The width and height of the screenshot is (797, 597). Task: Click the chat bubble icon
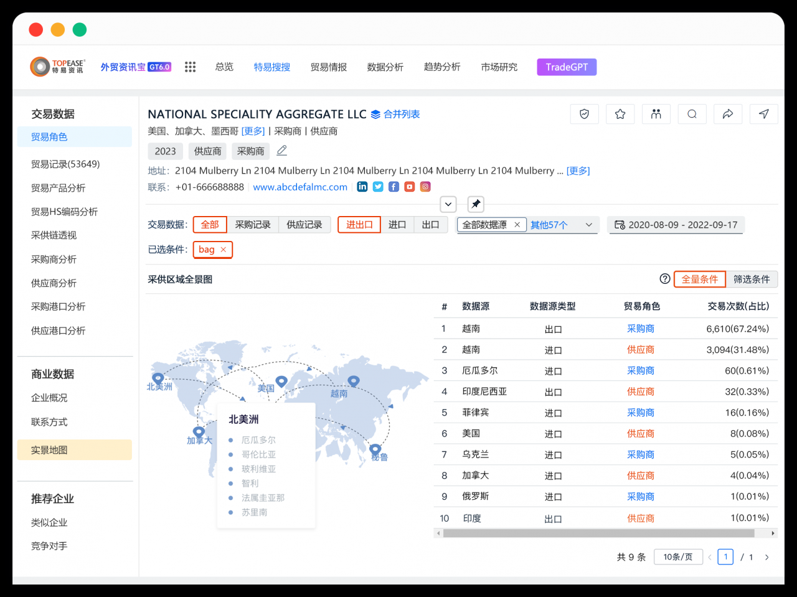(x=692, y=114)
